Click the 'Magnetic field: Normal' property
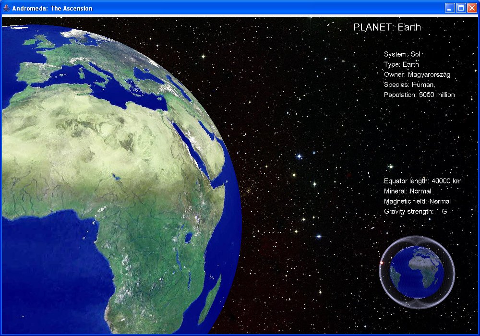Viewport: 480px width, 336px height. pos(417,201)
